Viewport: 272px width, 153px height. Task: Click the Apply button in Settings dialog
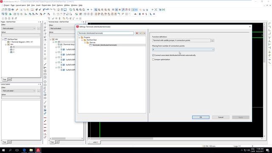[x=241, y=117]
